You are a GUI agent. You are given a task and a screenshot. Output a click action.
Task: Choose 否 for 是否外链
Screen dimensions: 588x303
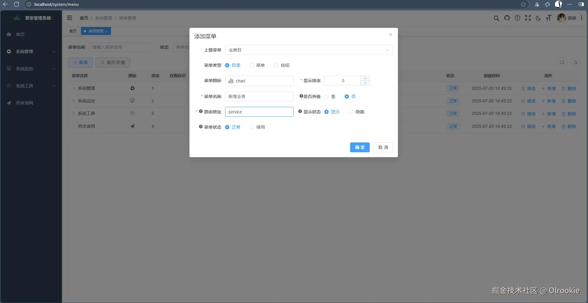(x=350, y=97)
